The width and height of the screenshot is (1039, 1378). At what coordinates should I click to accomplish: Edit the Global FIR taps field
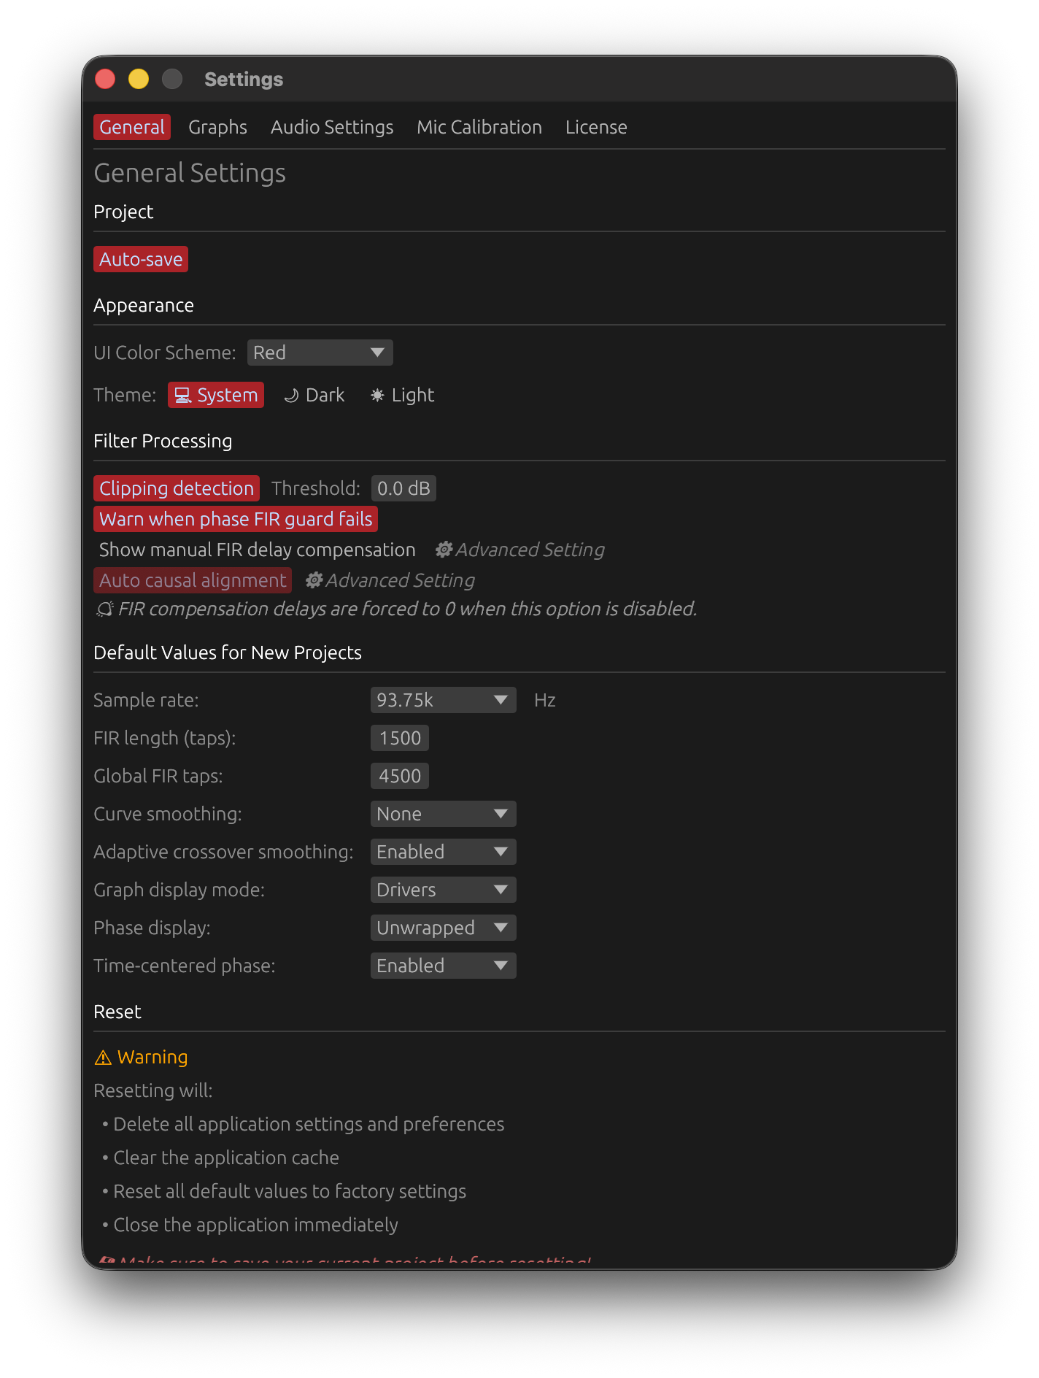click(400, 776)
